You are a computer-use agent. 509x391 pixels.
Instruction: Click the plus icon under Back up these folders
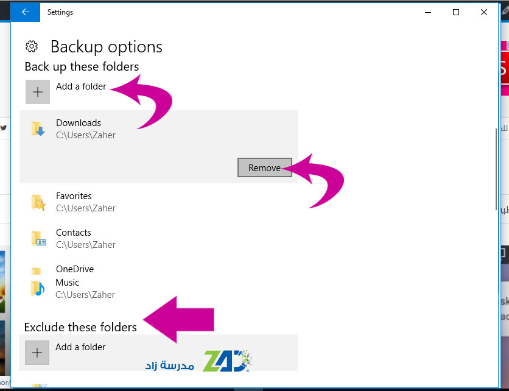pyautogui.click(x=38, y=92)
